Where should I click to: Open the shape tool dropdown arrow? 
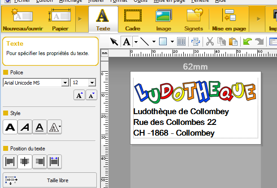(172, 42)
